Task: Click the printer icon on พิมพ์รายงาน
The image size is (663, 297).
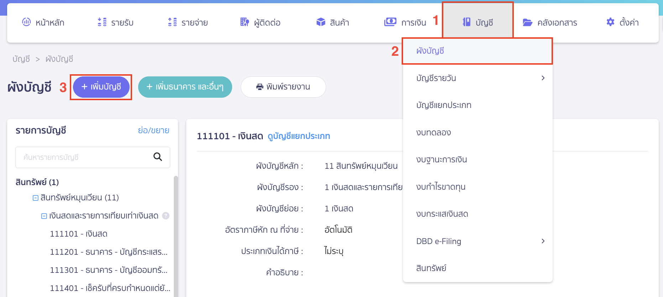Action: [260, 87]
